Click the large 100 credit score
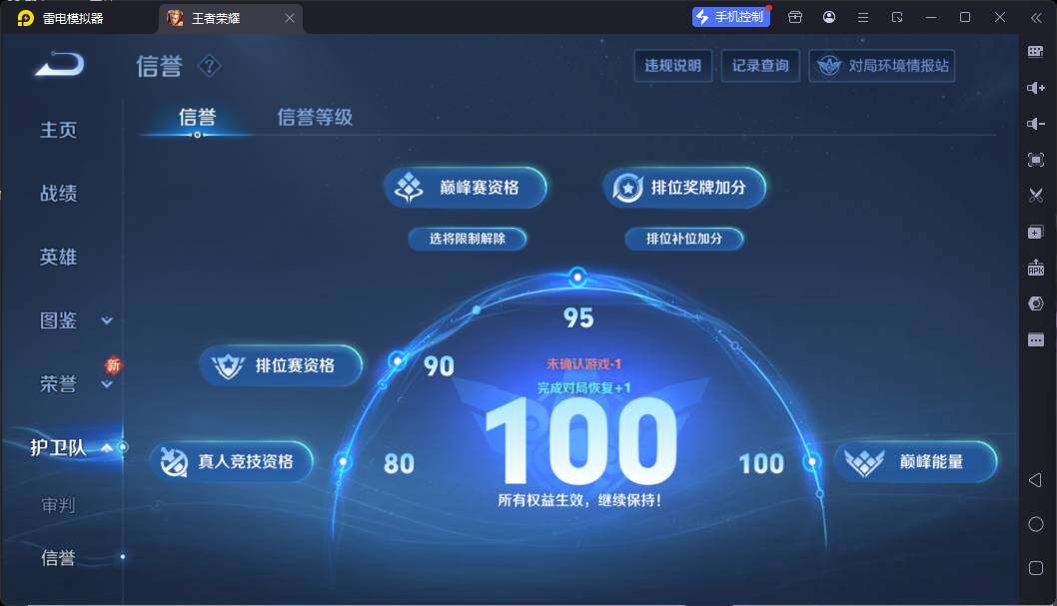 click(581, 441)
